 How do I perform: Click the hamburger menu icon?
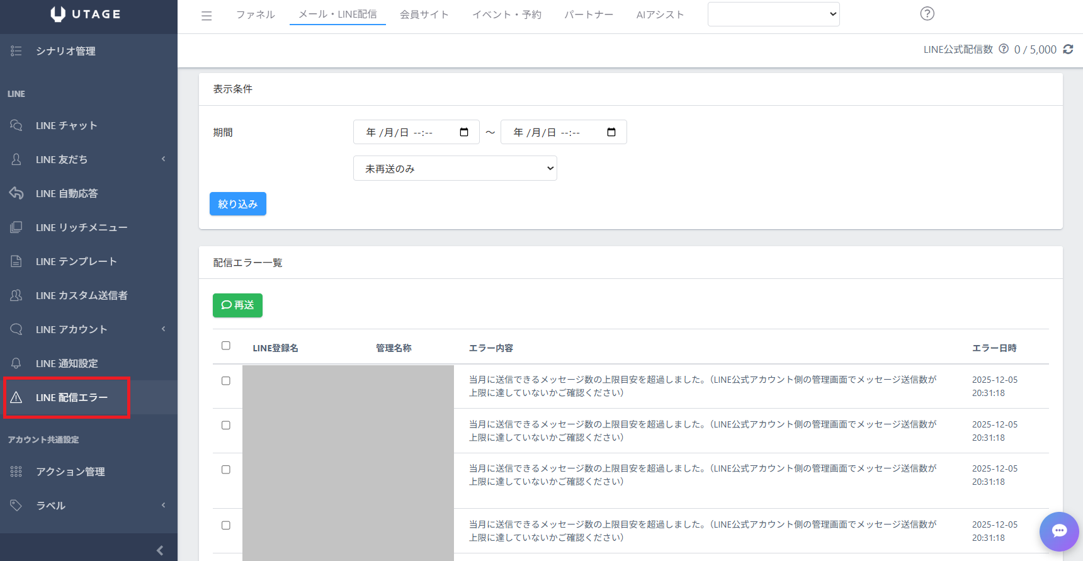click(x=207, y=16)
